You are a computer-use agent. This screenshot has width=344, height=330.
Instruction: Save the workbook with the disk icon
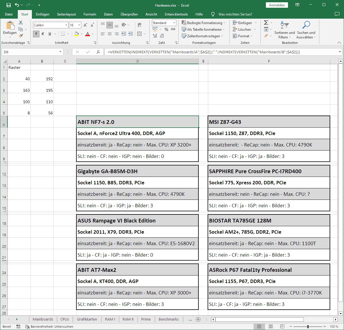pos(8,5)
